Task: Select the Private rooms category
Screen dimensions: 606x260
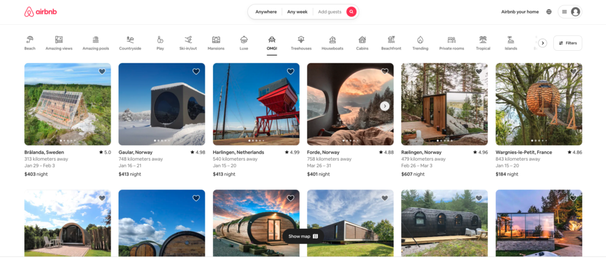Action: click(452, 43)
